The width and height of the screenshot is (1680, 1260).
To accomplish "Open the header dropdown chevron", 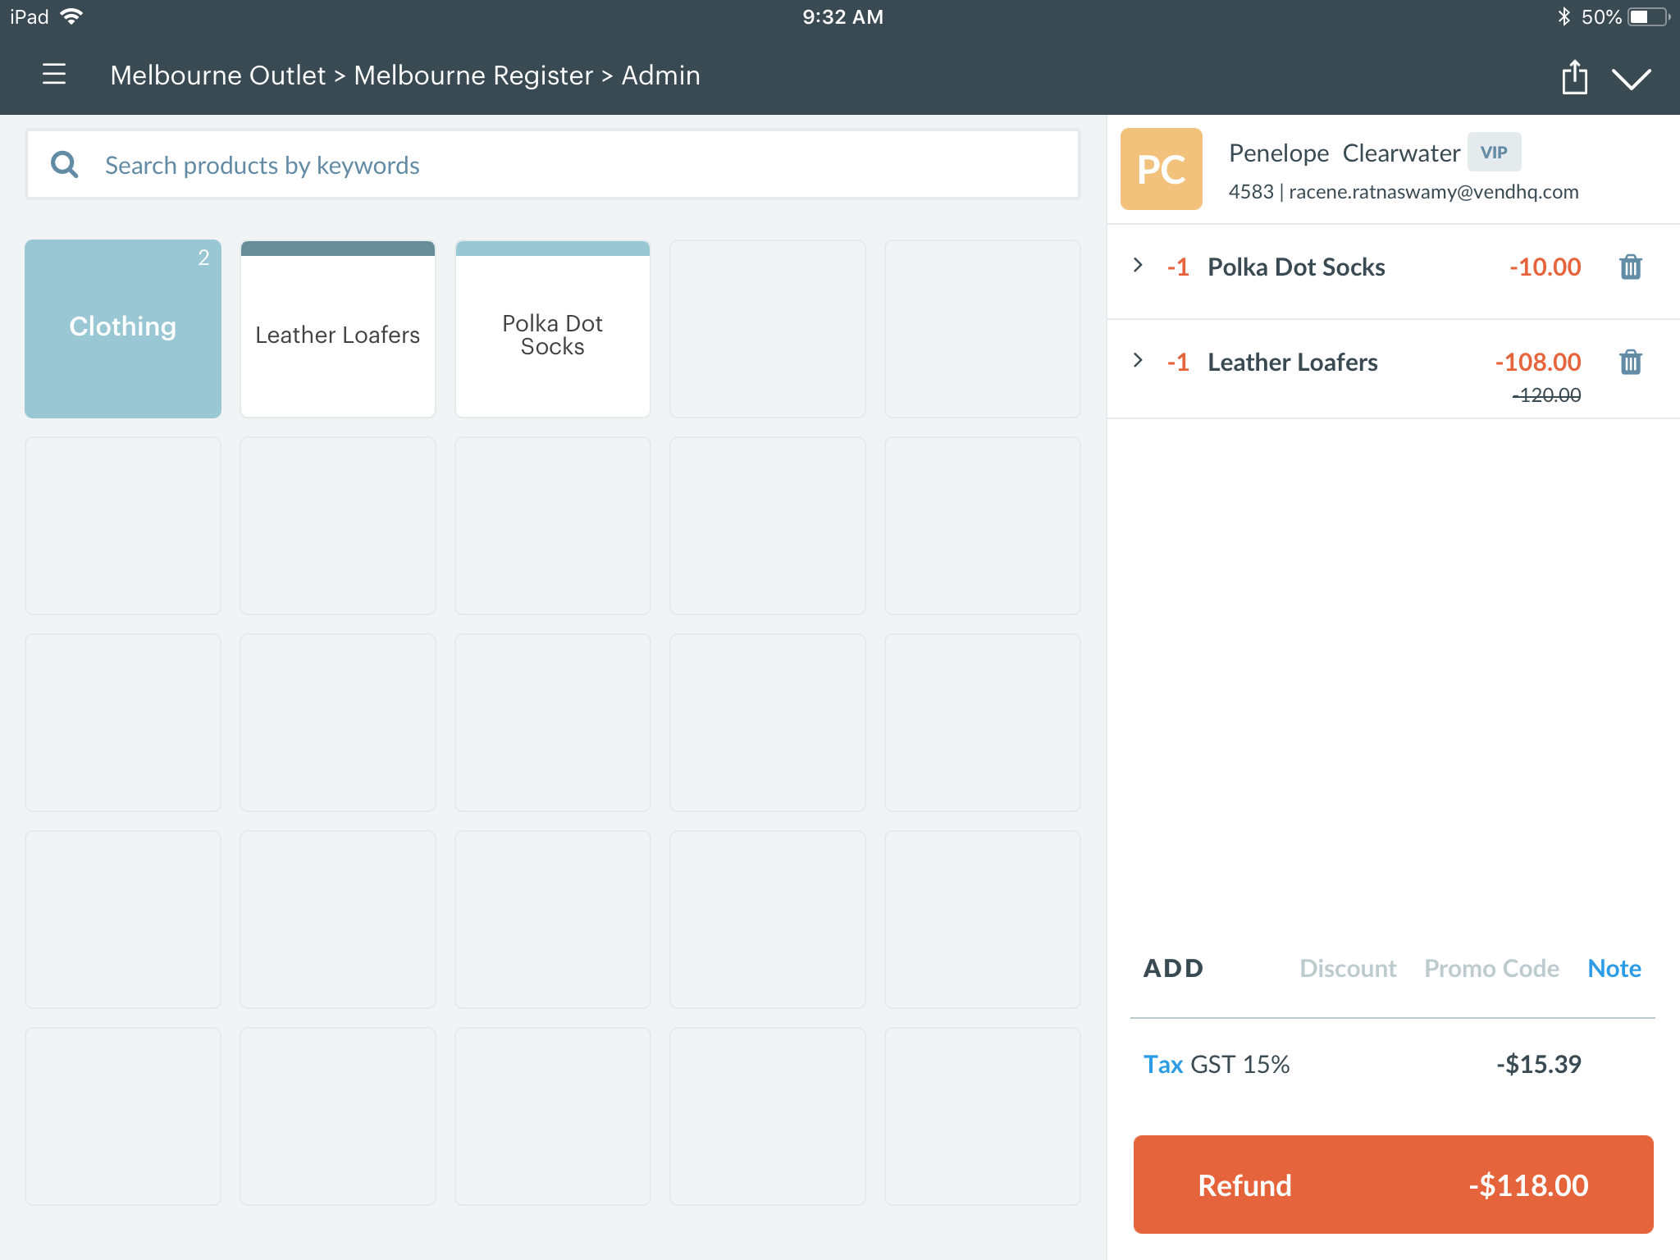I will [1631, 78].
